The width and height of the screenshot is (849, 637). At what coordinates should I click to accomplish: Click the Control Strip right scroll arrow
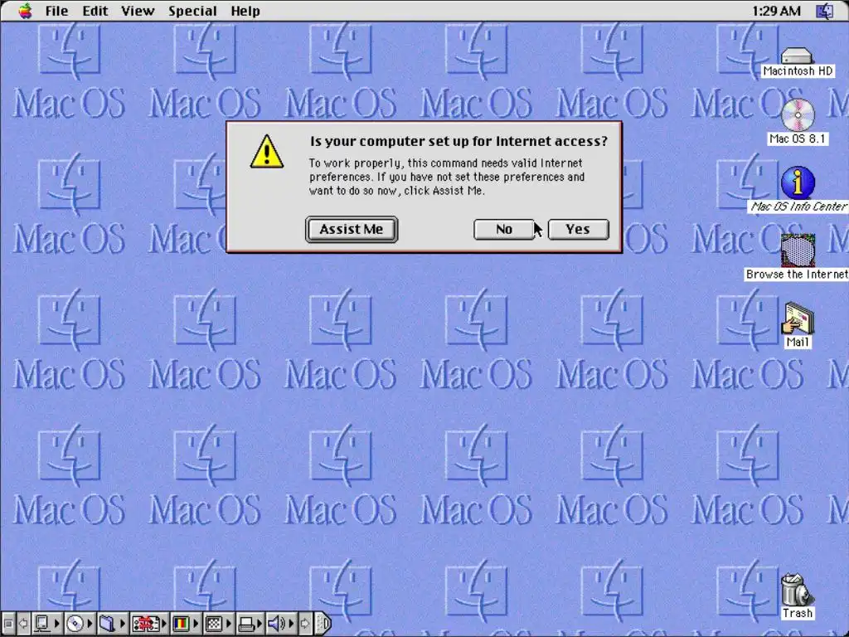pos(305,624)
